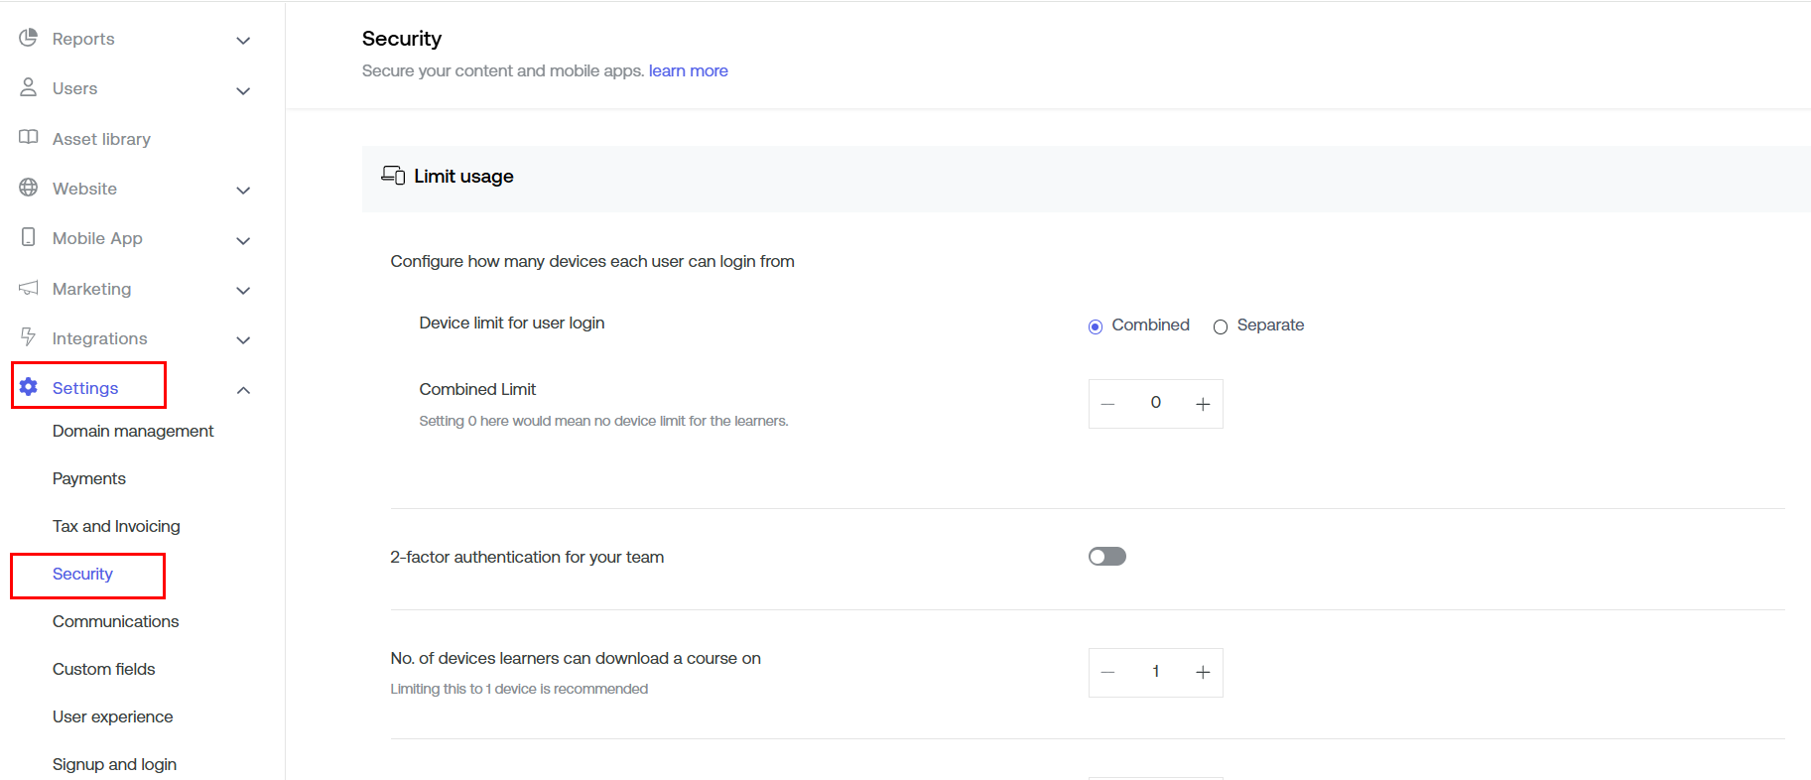
Task: Open the Domain management settings page
Action: 133,431
